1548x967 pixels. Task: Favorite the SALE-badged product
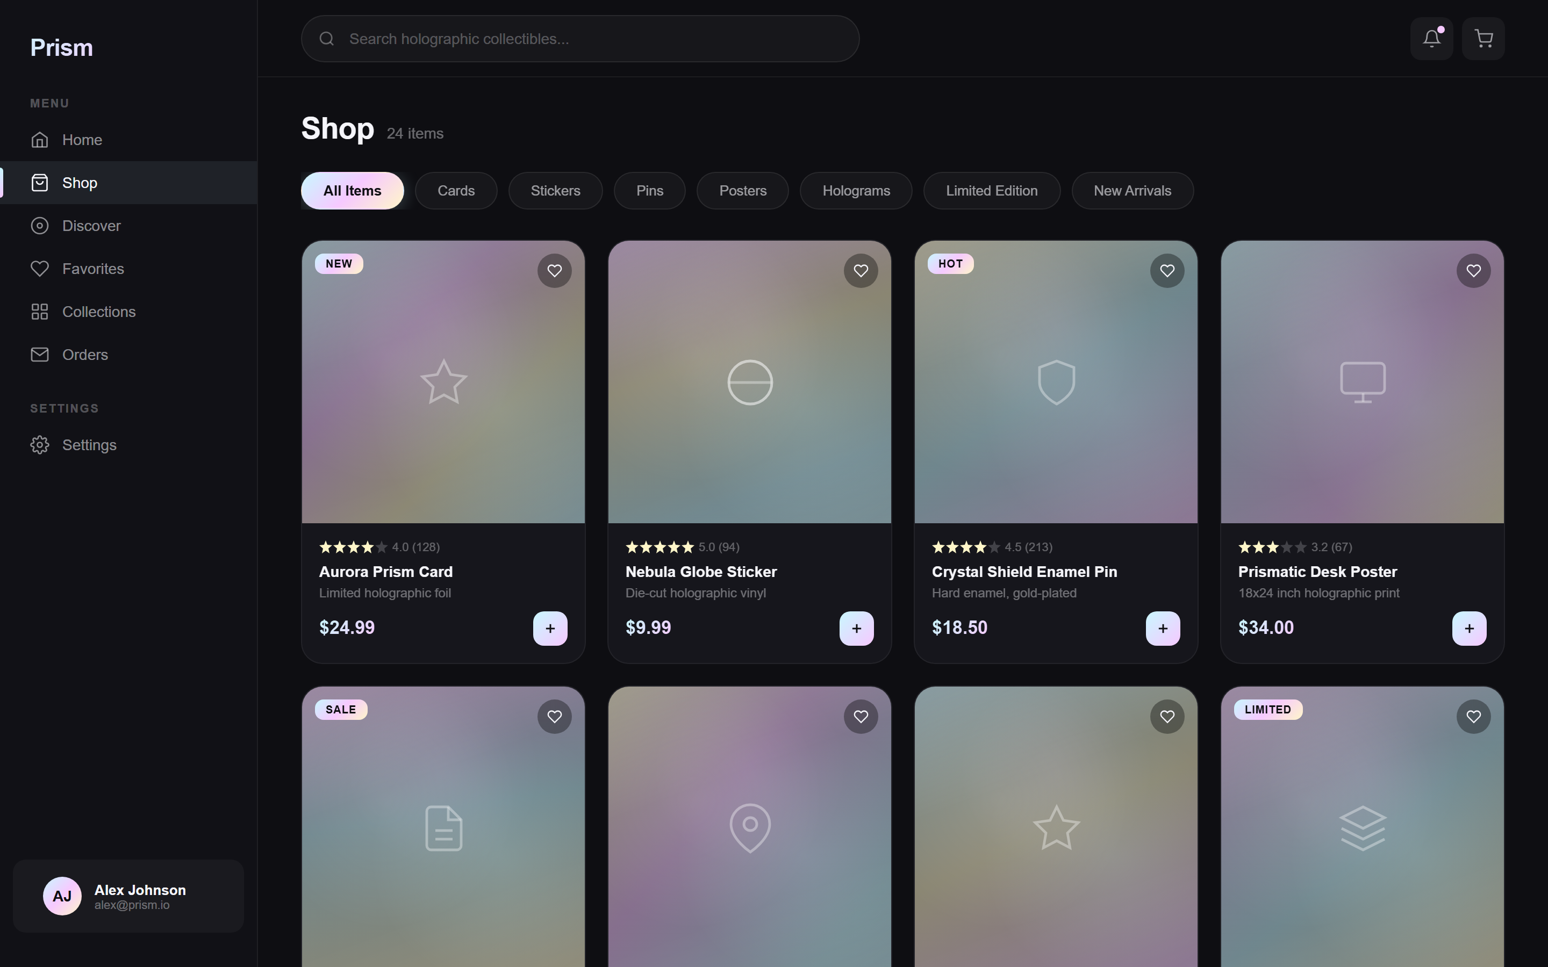click(x=555, y=716)
